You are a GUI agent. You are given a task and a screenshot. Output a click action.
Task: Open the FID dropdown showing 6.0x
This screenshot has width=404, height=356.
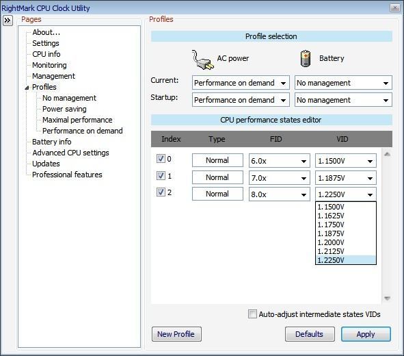tap(280, 161)
